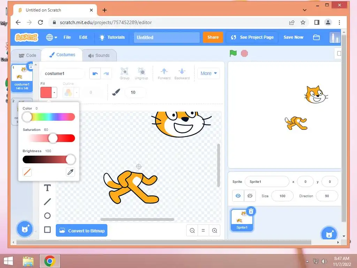Click Convert to Bitmap button
This screenshot has height=268, width=357.
[82, 231]
